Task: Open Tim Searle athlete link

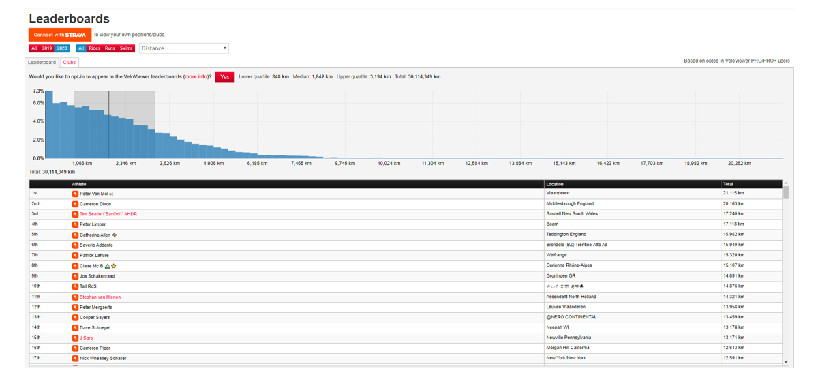Action: coord(108,214)
